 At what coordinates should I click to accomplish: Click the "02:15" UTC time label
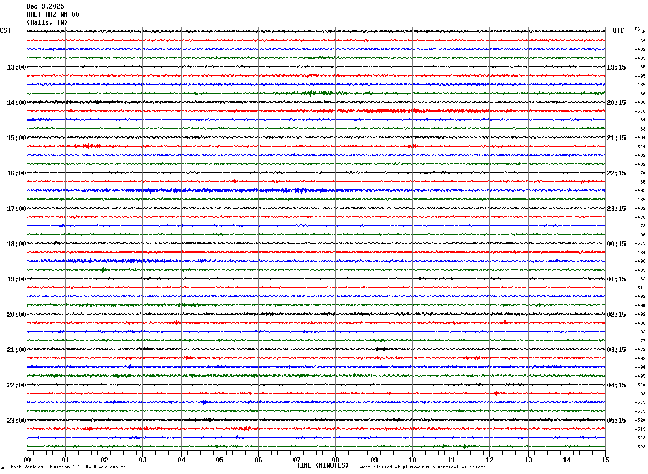(616, 315)
